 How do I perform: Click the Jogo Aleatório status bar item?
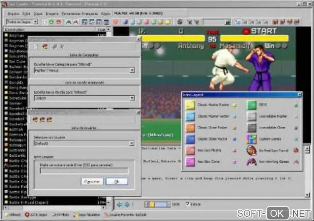tap(87, 215)
